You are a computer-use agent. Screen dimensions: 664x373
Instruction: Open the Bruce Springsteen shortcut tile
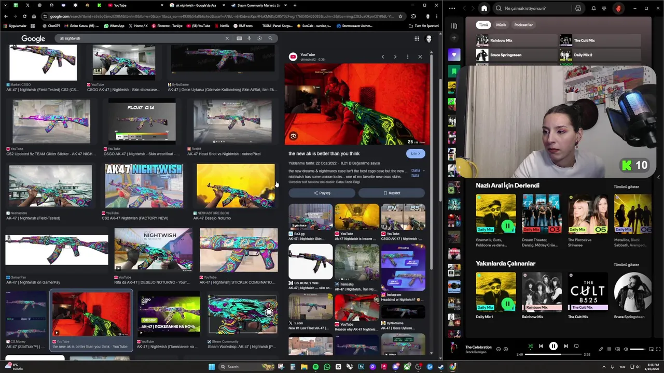tap(517, 55)
